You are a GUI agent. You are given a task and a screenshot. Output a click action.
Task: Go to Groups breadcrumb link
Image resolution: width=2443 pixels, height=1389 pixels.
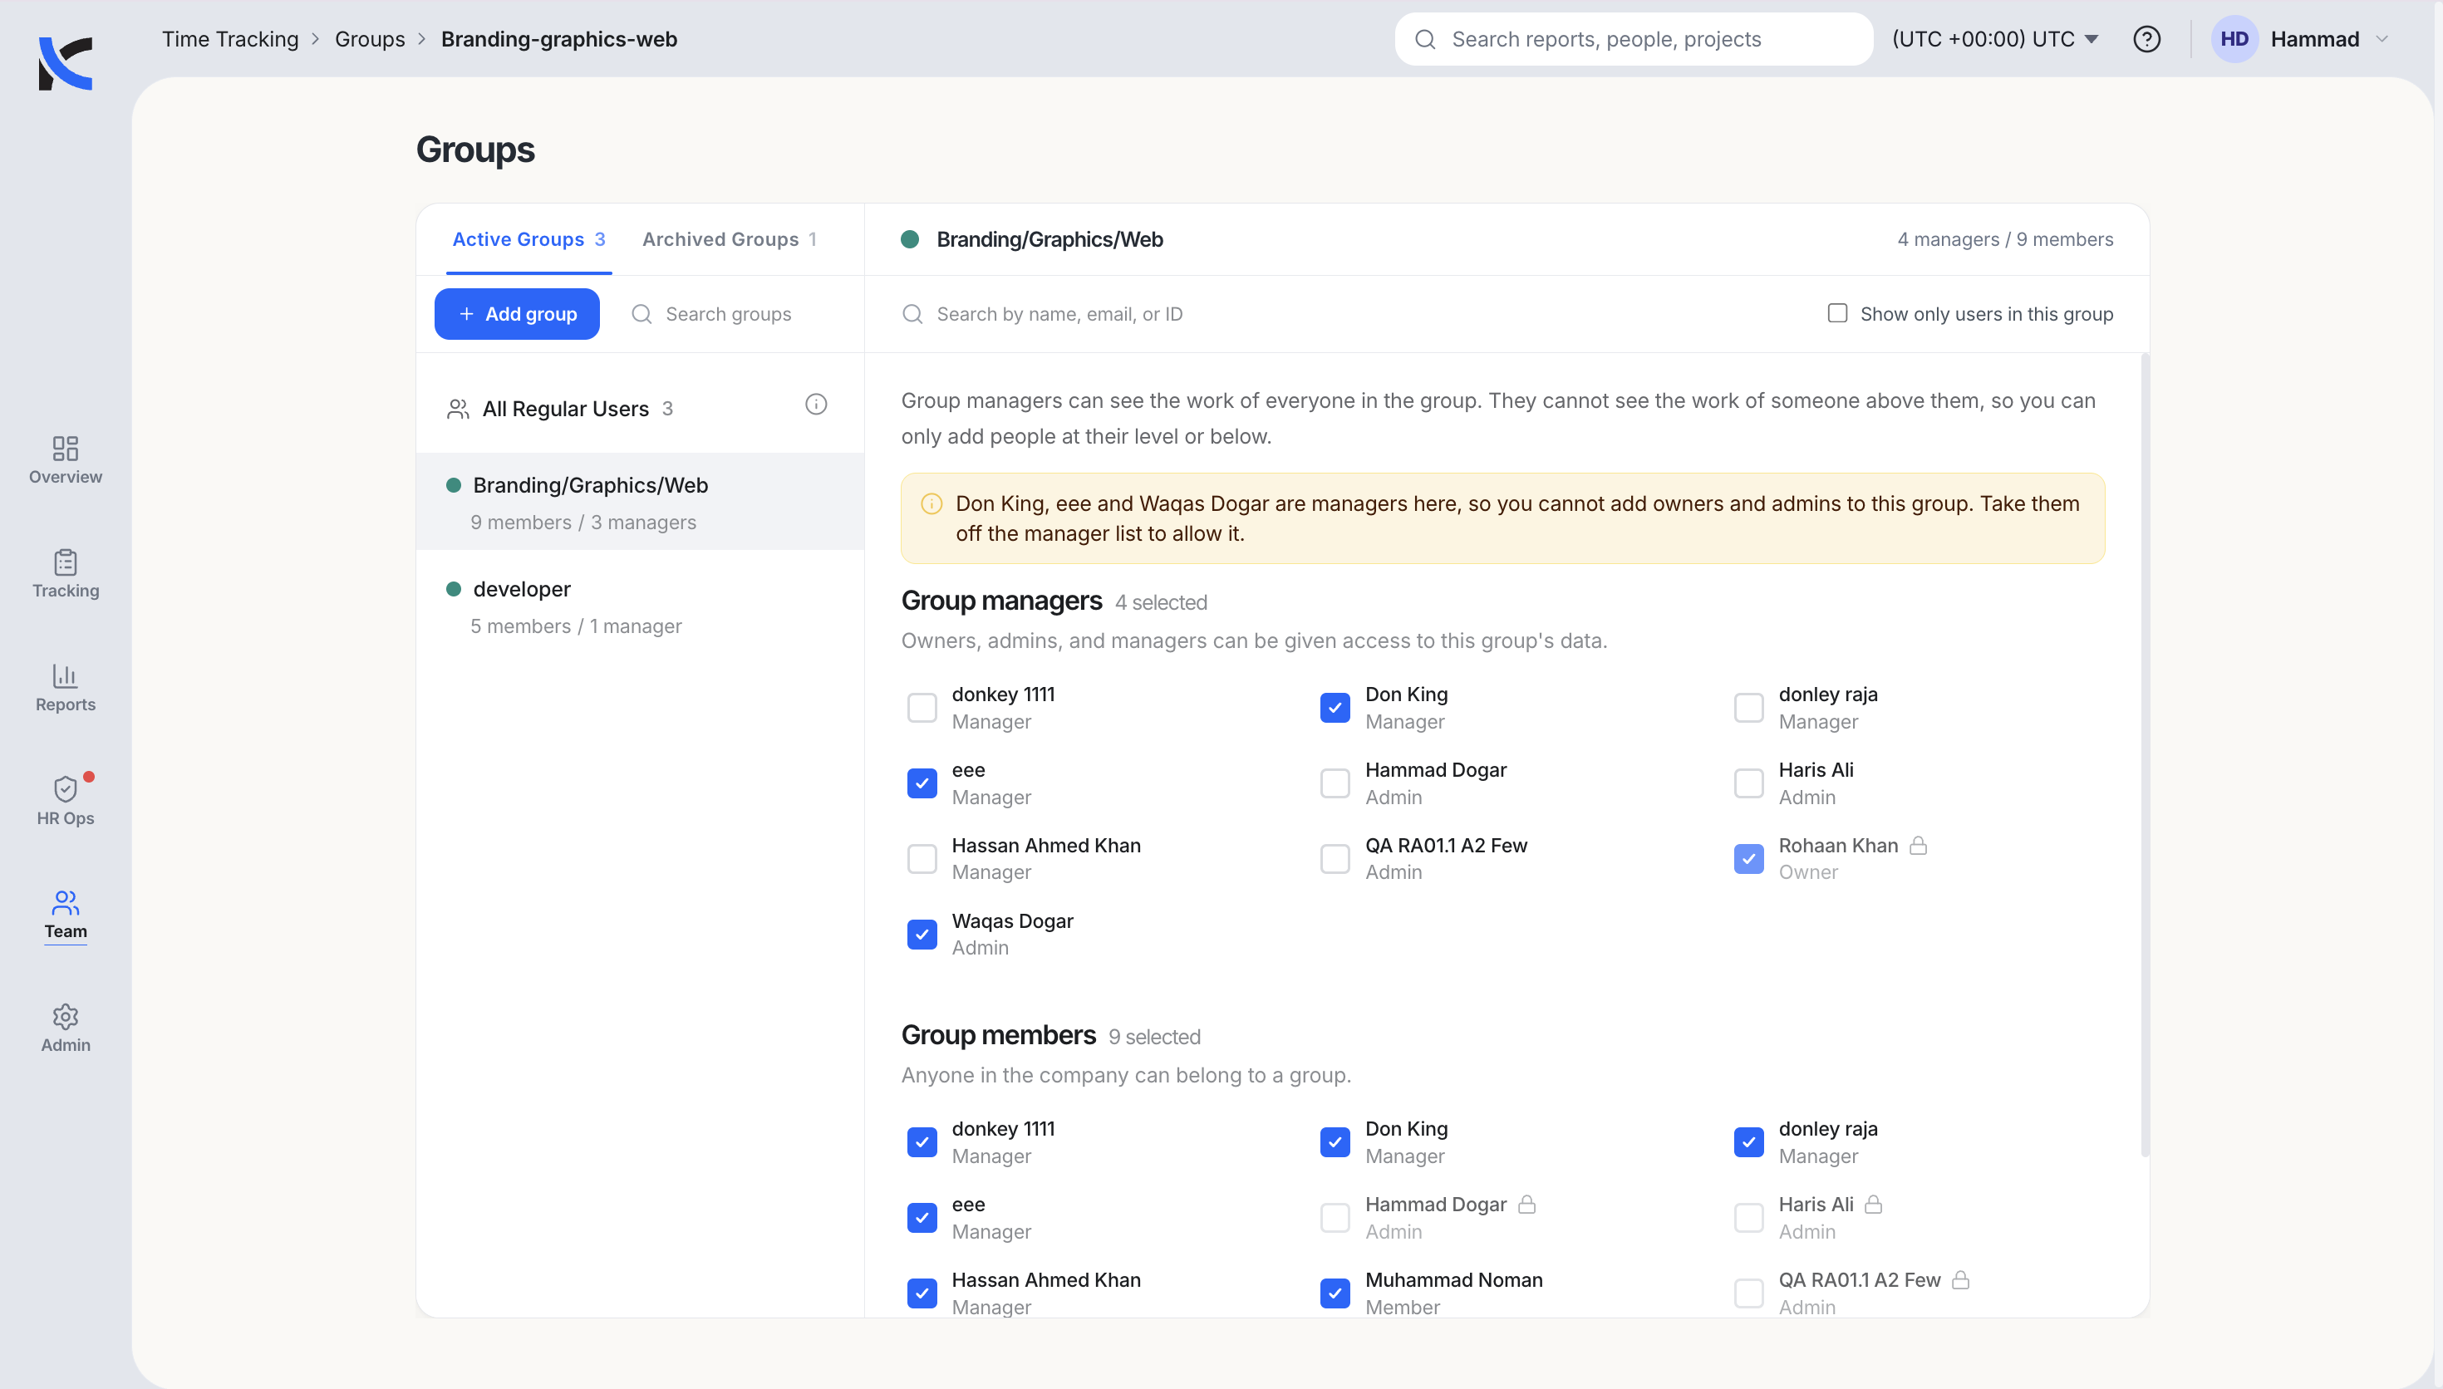(x=369, y=39)
